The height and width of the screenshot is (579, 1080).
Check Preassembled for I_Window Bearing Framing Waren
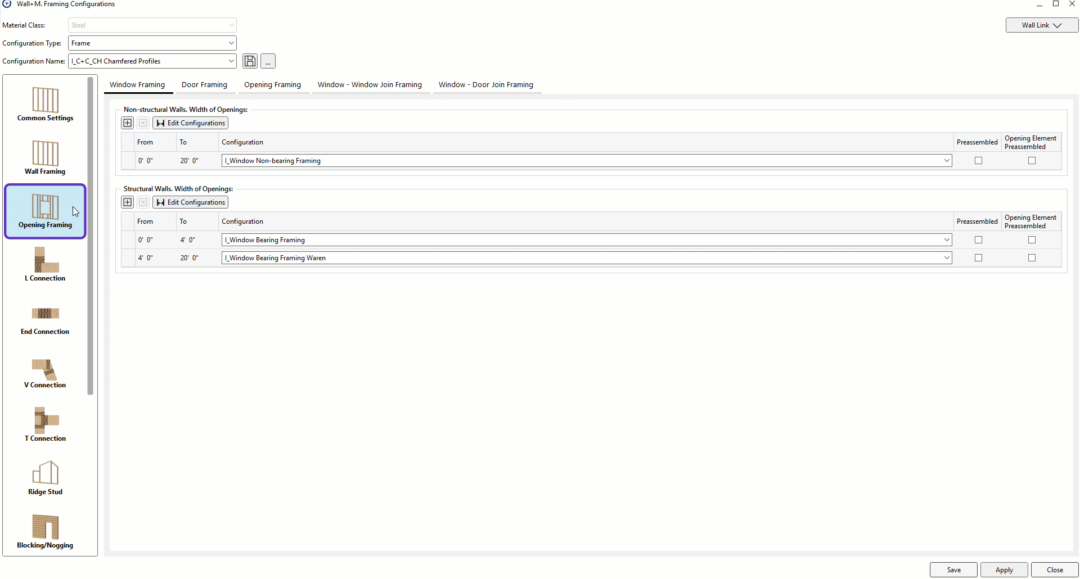[x=978, y=258]
